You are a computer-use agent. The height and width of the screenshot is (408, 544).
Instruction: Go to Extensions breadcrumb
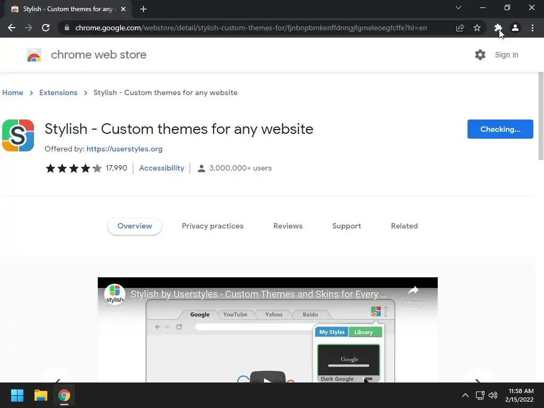click(58, 92)
